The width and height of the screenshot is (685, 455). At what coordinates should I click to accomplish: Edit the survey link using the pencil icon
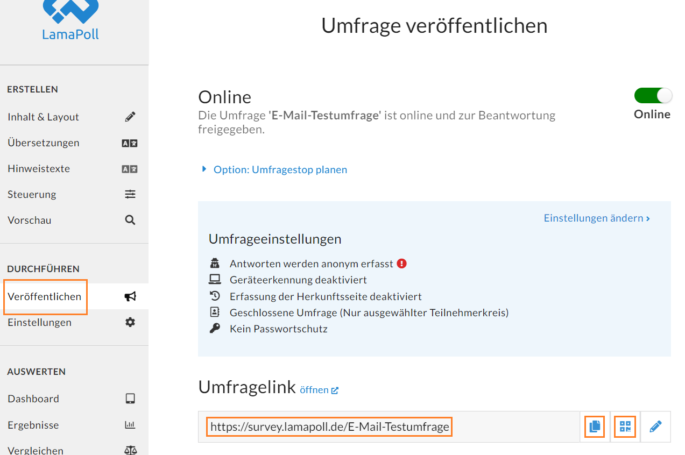[655, 427]
